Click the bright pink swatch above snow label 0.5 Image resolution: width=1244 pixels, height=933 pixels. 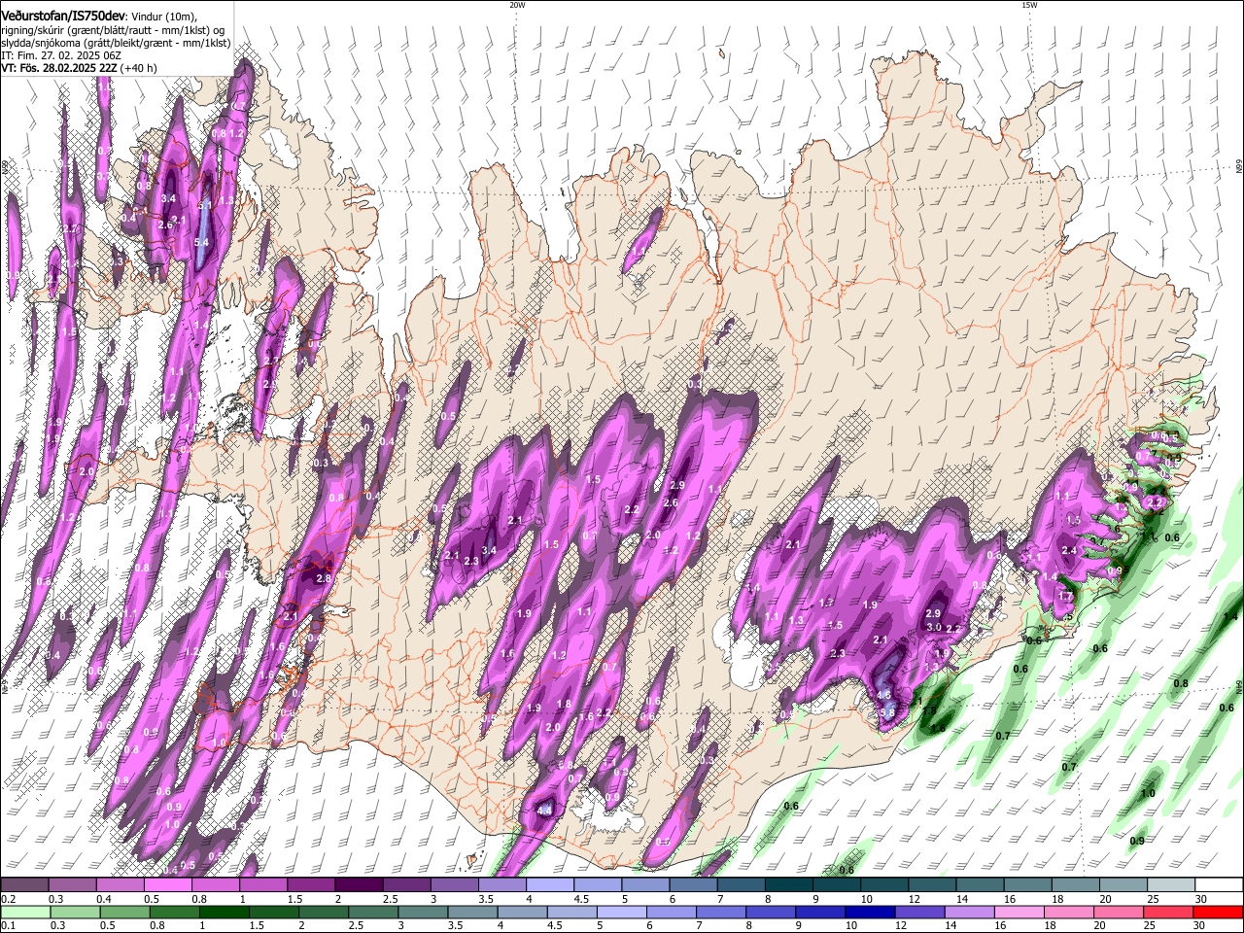167,885
